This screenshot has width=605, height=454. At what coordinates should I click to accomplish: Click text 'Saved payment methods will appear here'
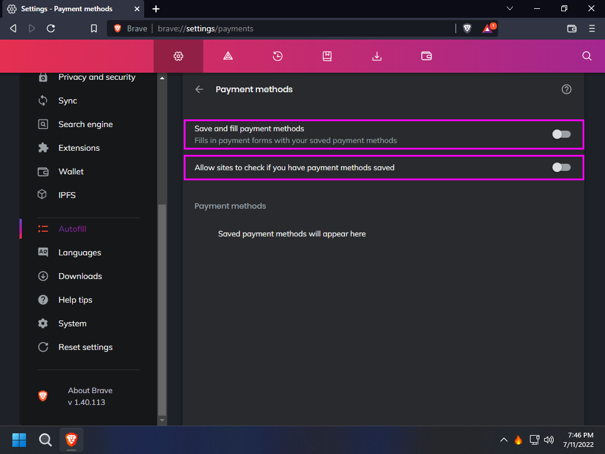tap(292, 234)
